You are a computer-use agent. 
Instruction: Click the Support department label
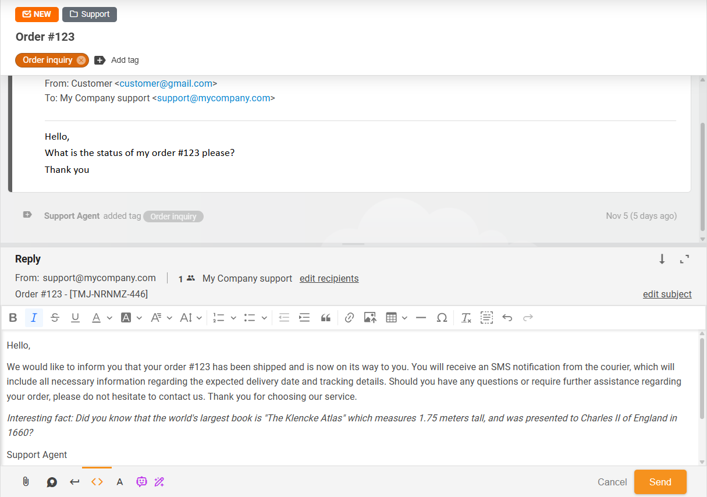(90, 15)
